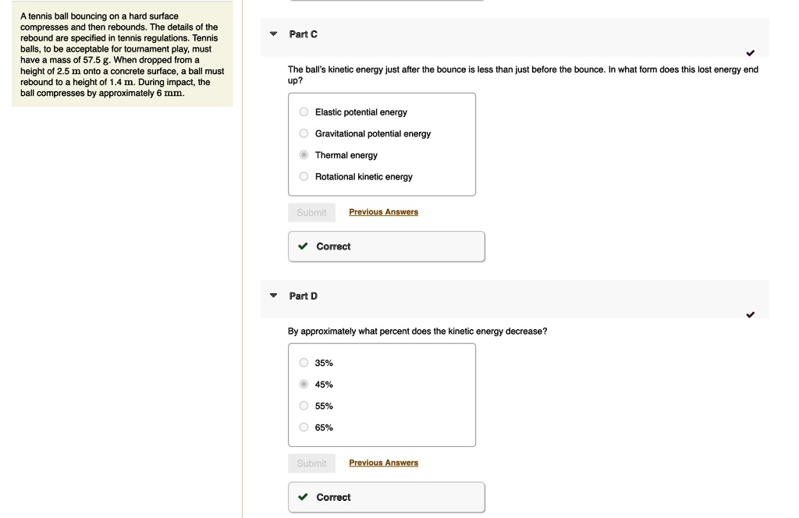Screen dimensions: 799x518
Task: Open Previous Answers link for Part C
Action: [383, 212]
